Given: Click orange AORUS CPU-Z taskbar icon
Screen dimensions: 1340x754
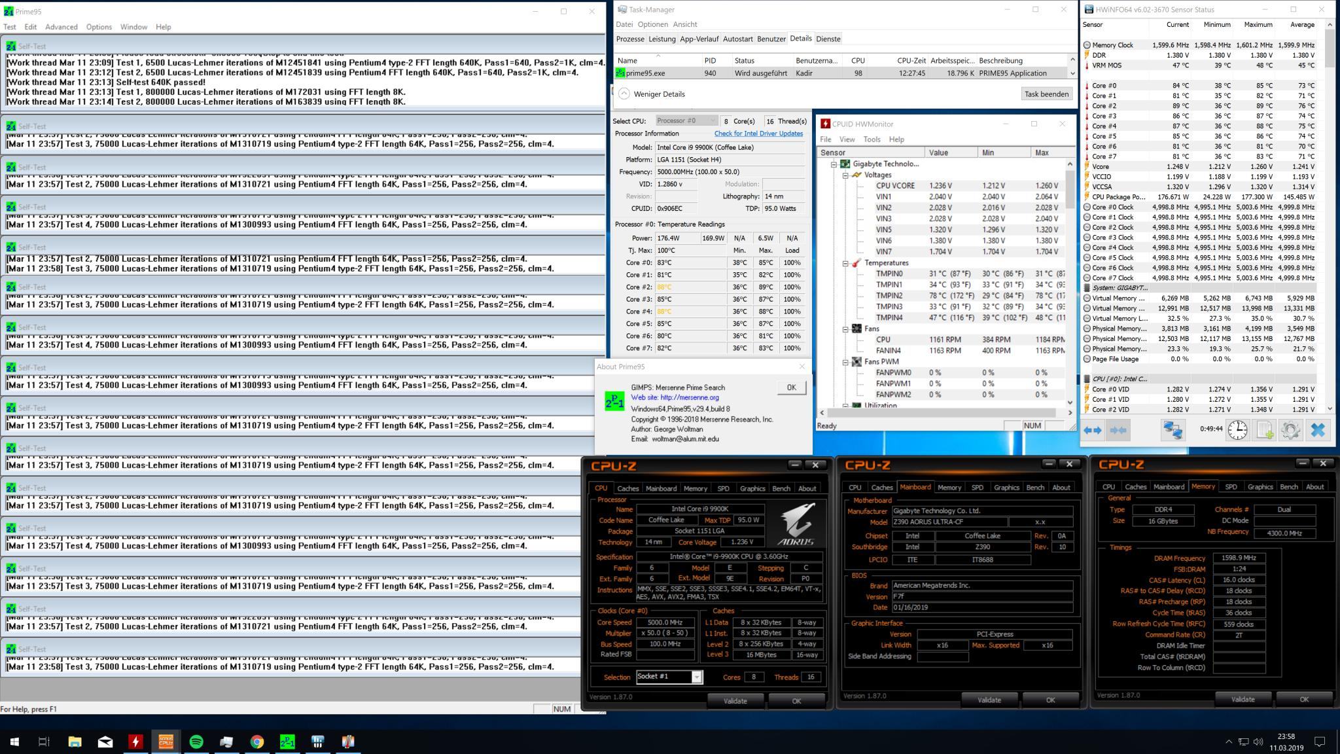Looking at the screenshot, I should pyautogui.click(x=166, y=742).
